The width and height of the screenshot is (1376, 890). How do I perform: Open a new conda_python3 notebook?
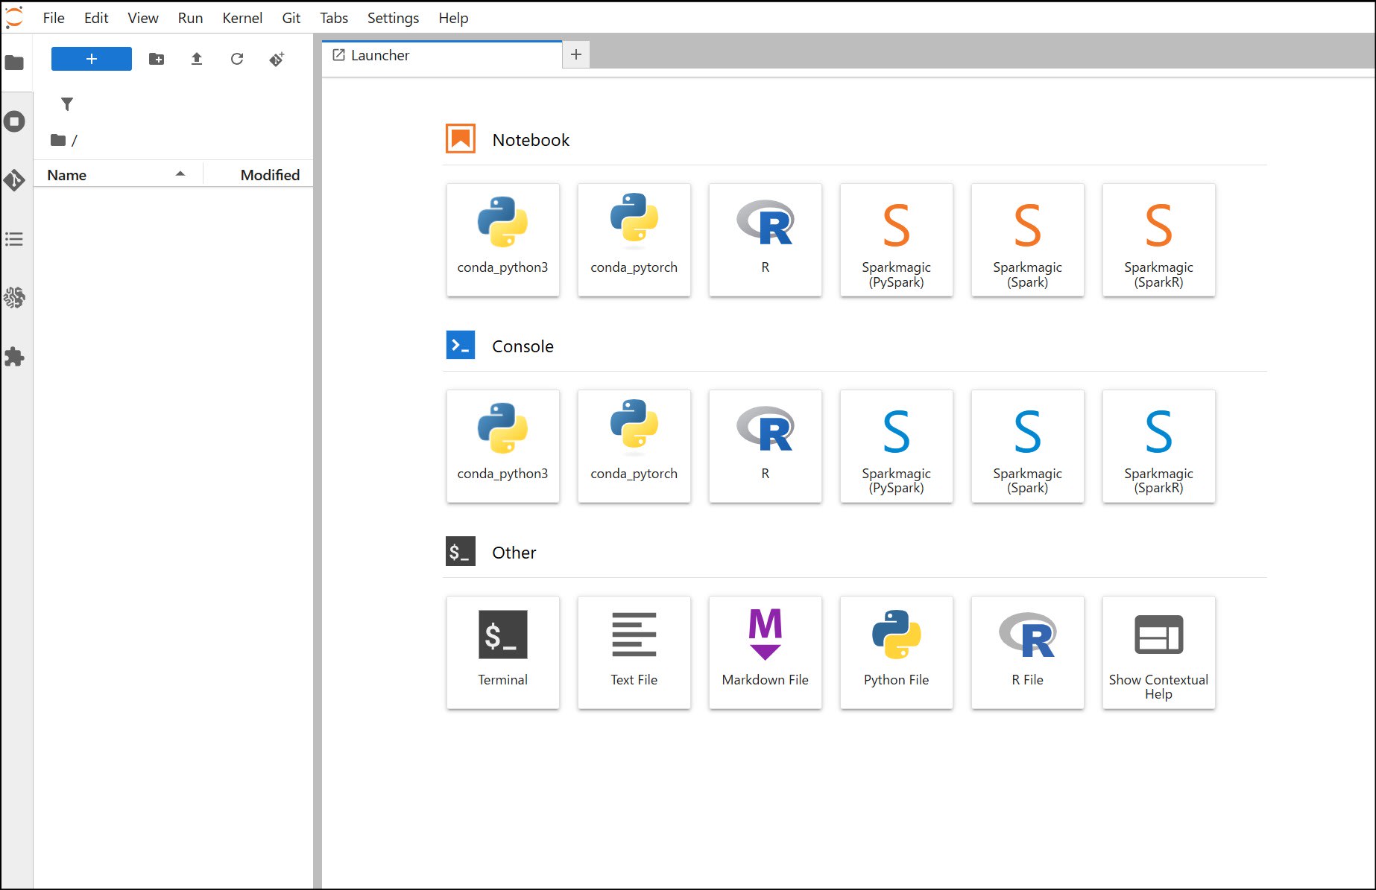point(502,240)
